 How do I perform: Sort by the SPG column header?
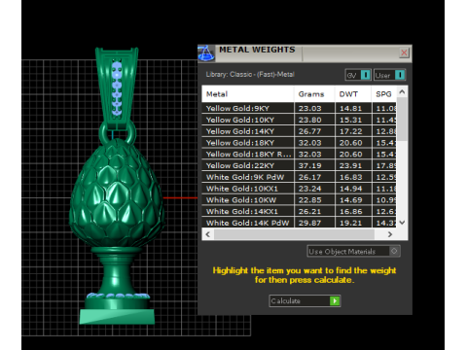point(384,94)
